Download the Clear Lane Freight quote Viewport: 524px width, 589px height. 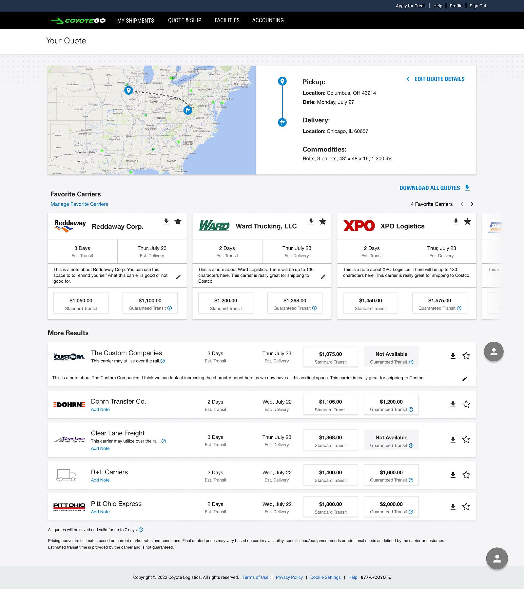coord(453,440)
